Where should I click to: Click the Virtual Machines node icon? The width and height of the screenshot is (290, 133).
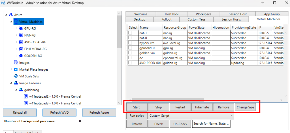pyautogui.click(x=16, y=22)
